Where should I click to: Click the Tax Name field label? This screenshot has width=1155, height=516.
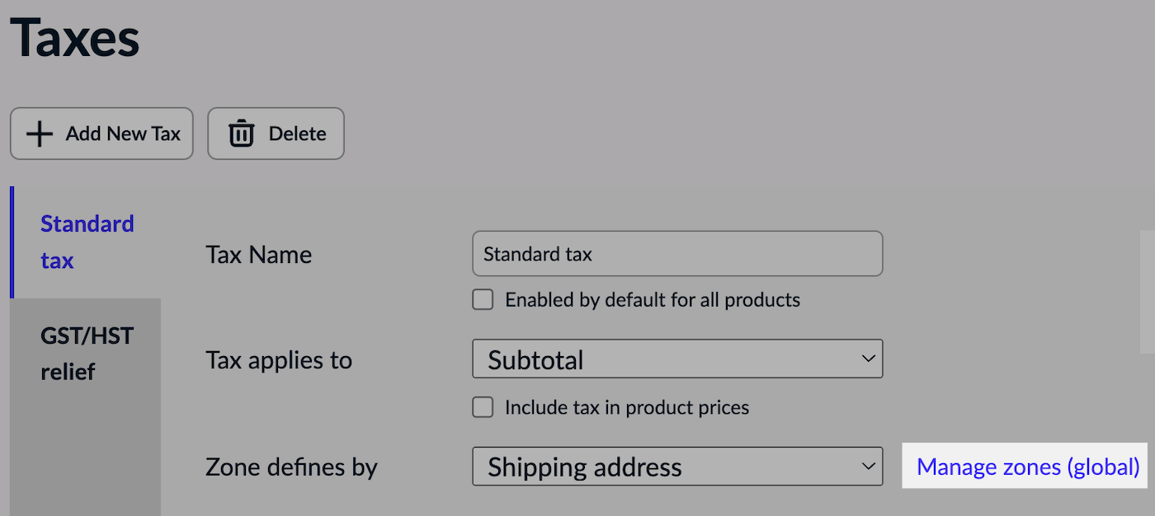[x=258, y=254]
